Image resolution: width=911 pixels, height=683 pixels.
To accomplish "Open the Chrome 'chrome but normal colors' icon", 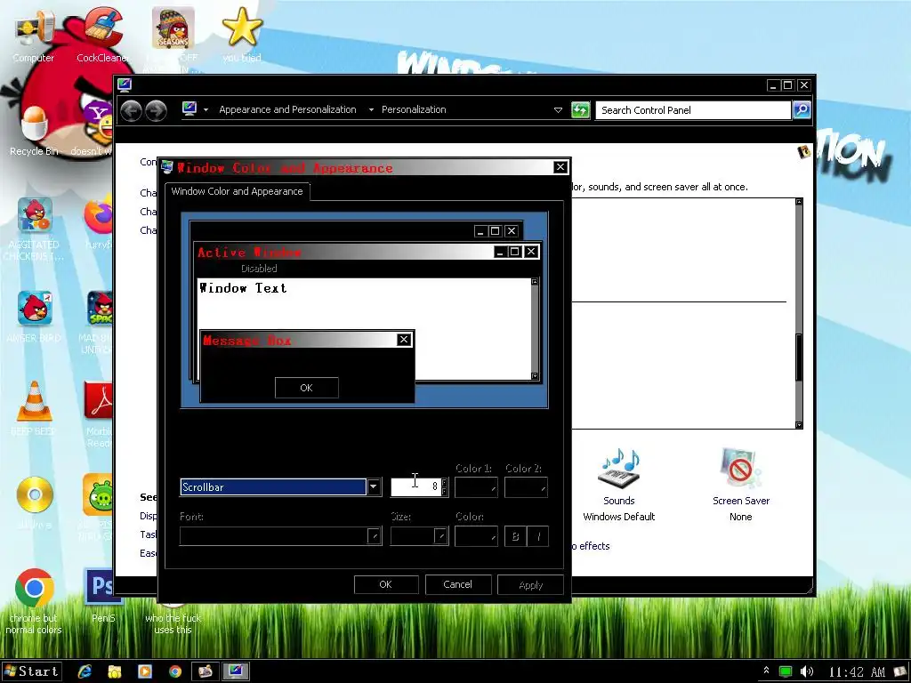I will tap(34, 601).
